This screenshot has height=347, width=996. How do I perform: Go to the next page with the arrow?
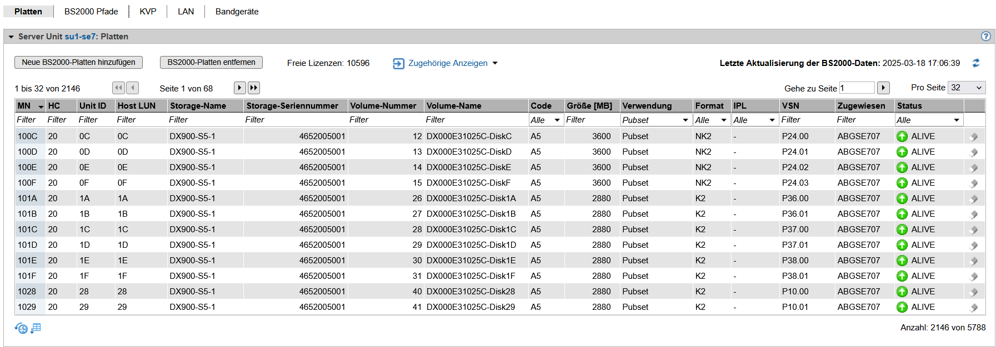point(239,88)
